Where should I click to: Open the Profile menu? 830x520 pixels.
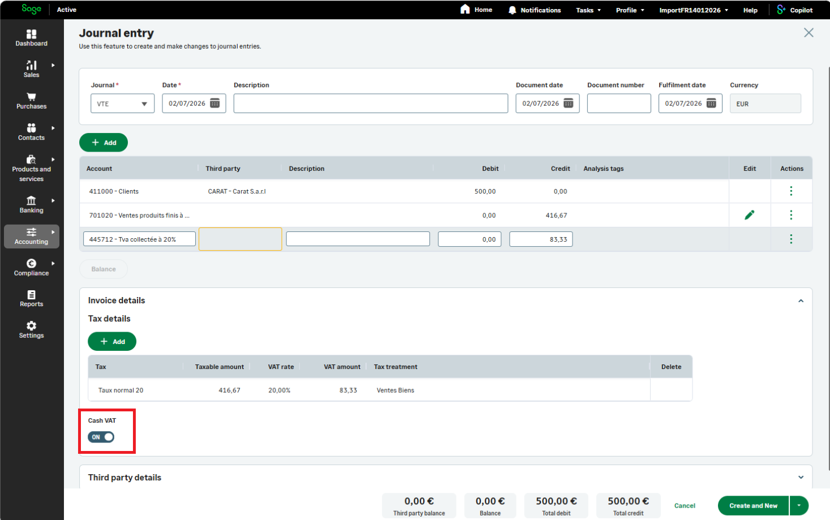630,10
